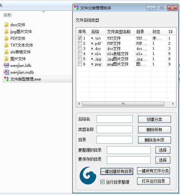Select the wenjian.ldb file icon
Image resolution: width=180 pixels, height=195 pixels.
[6, 65]
